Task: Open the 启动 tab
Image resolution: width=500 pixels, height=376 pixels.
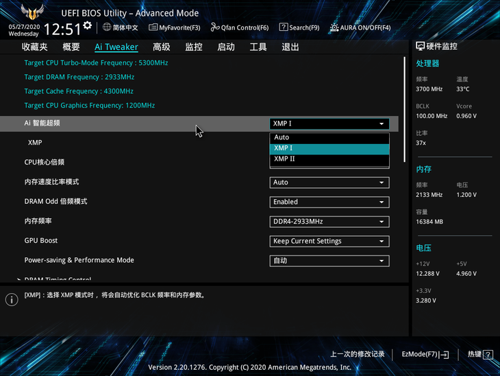Action: point(226,47)
